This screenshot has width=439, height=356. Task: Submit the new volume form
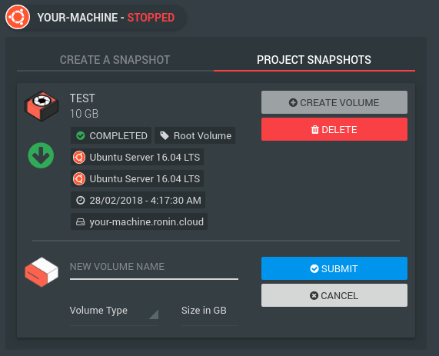click(x=334, y=268)
